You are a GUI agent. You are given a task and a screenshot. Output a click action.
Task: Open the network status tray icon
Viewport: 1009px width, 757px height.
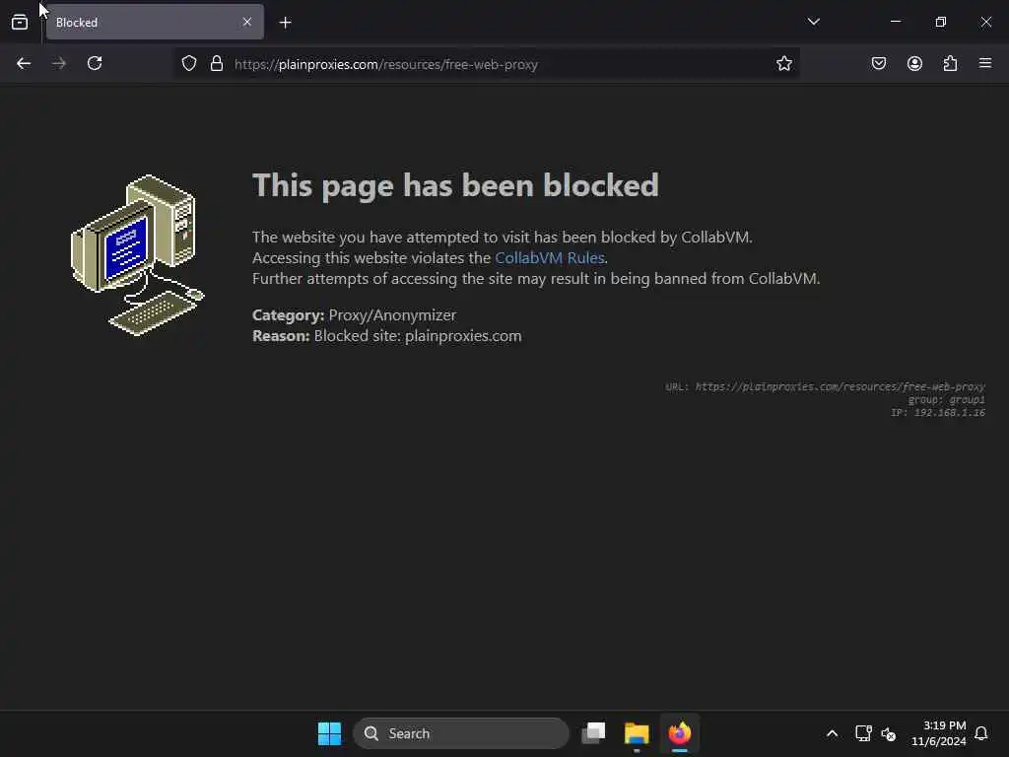(863, 733)
